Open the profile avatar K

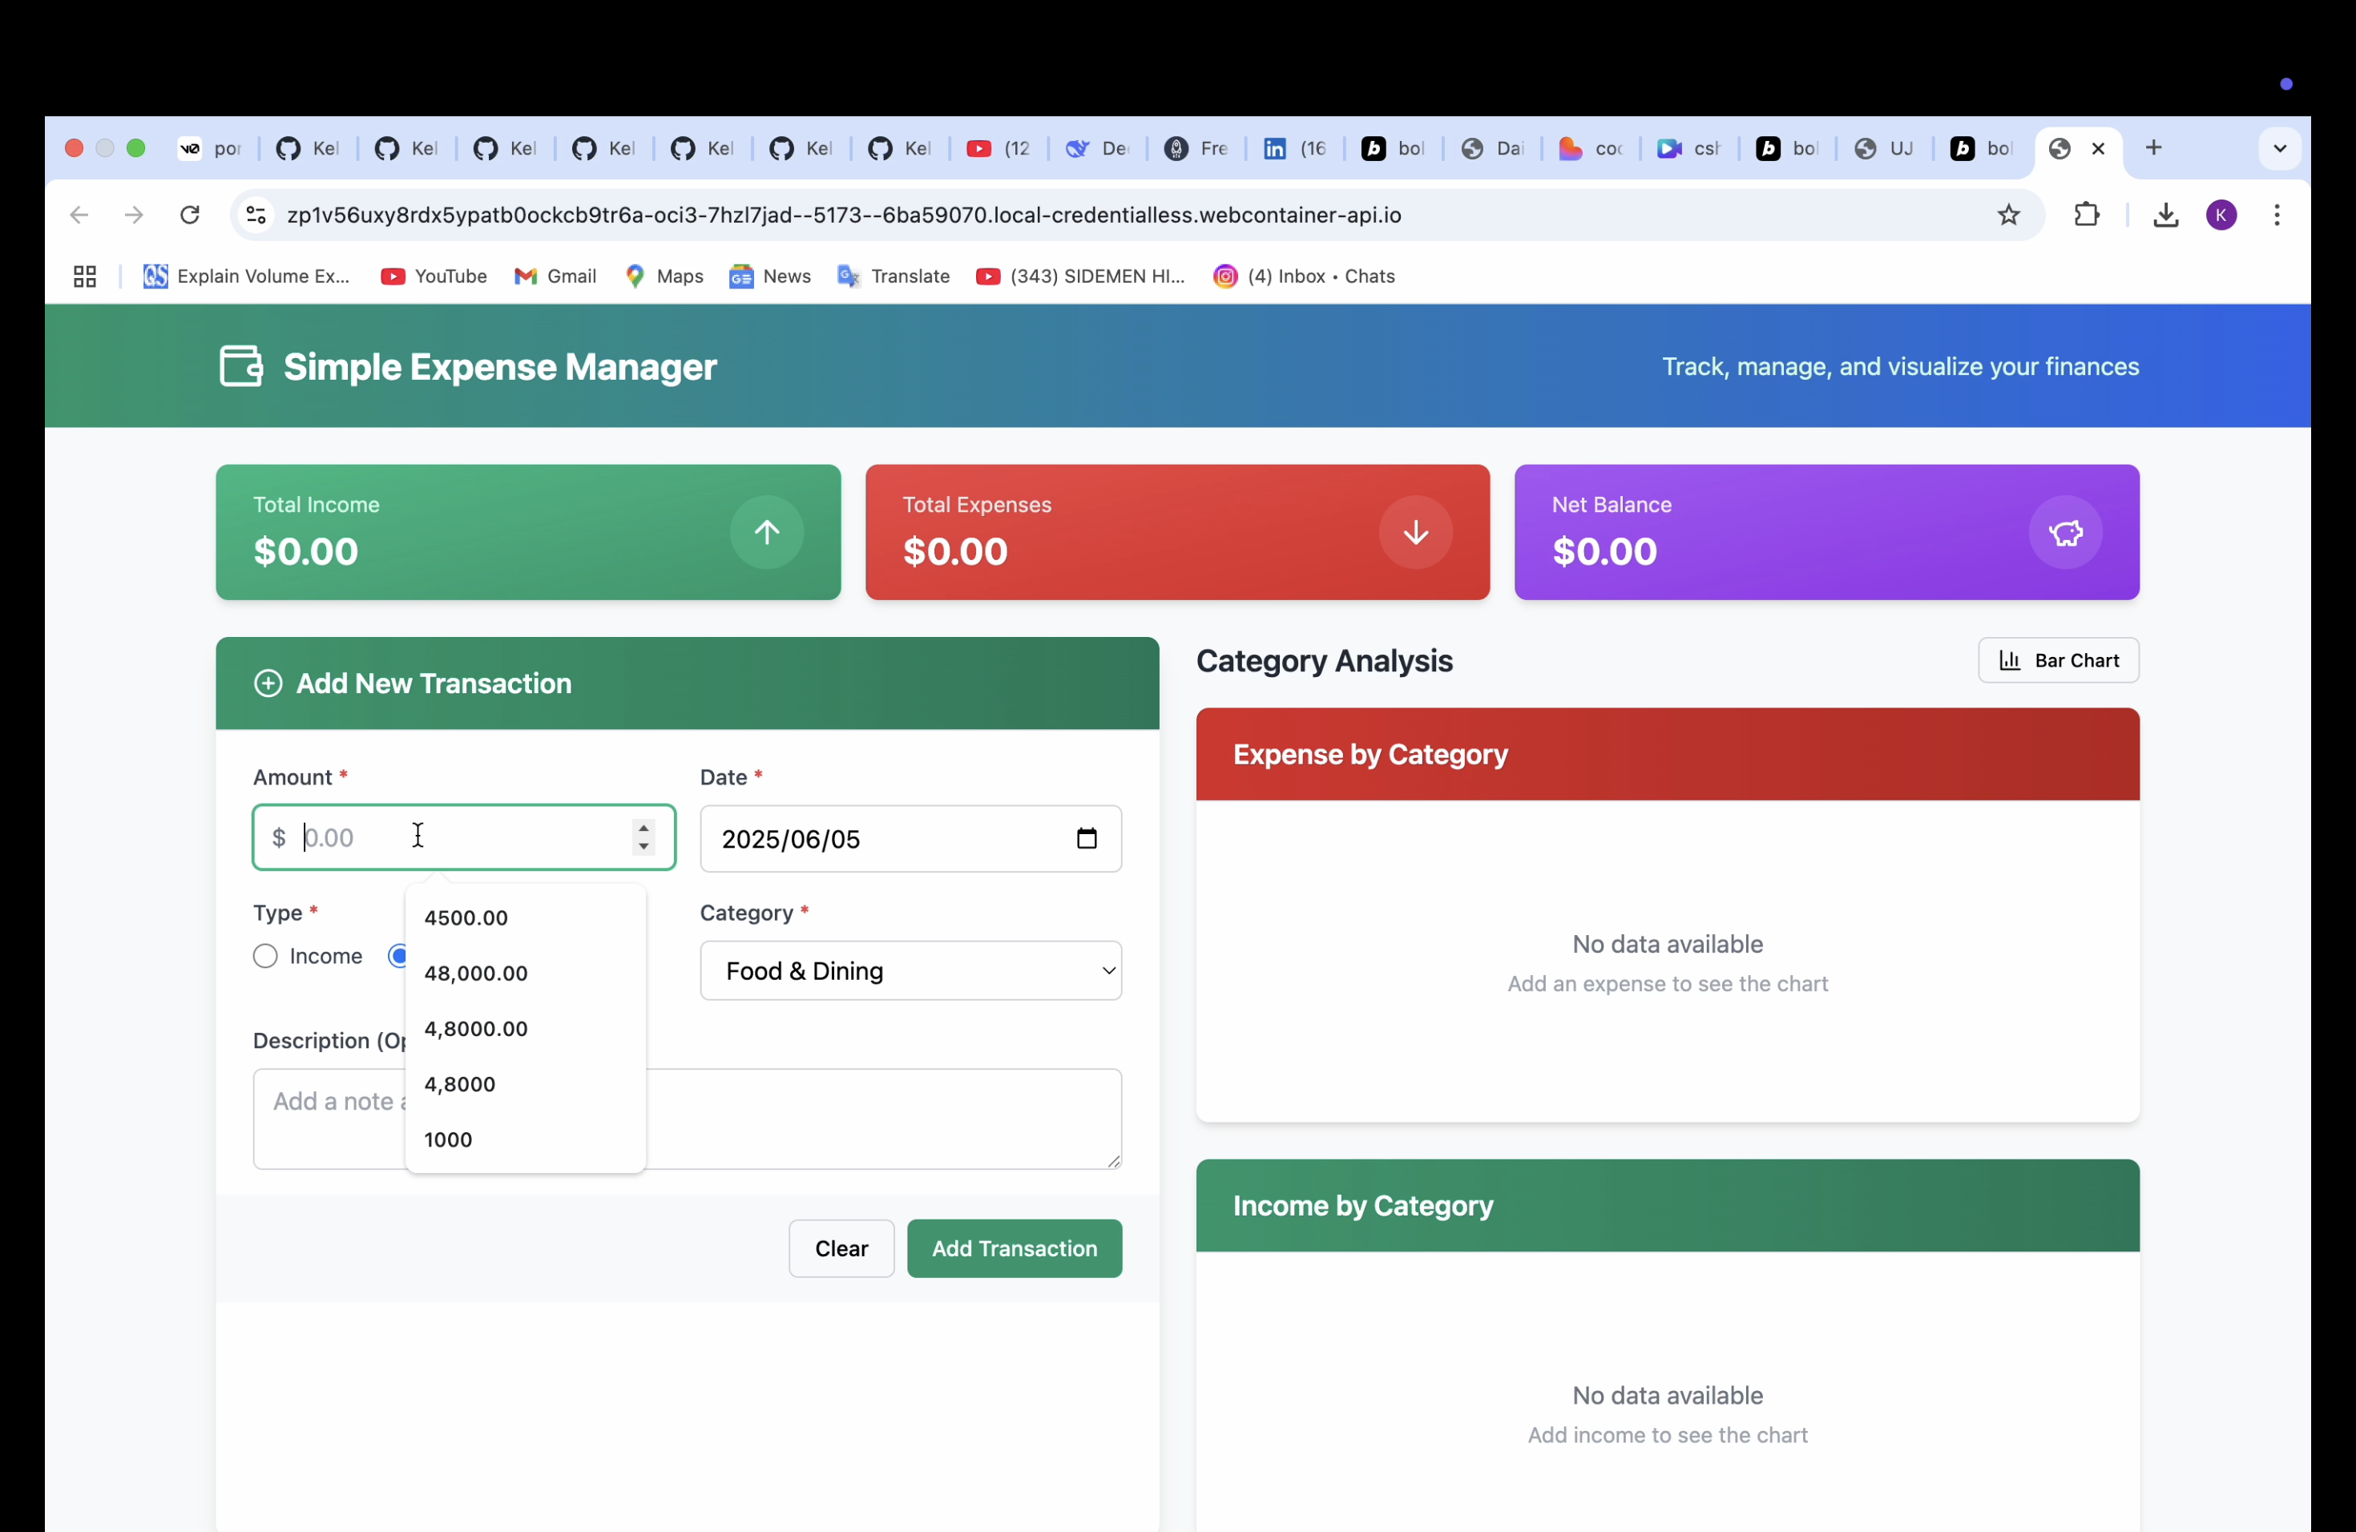[x=2221, y=215]
